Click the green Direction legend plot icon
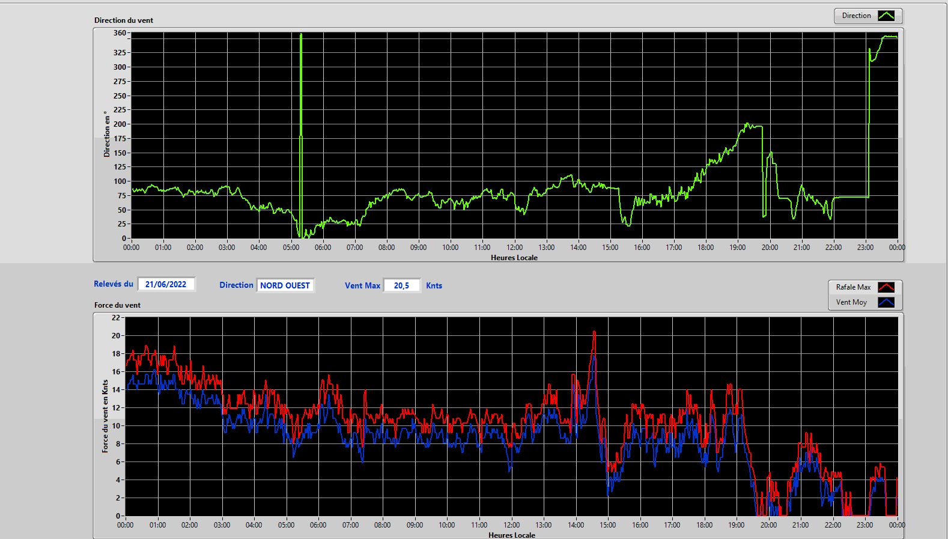Image resolution: width=948 pixels, height=539 pixels. [x=886, y=16]
